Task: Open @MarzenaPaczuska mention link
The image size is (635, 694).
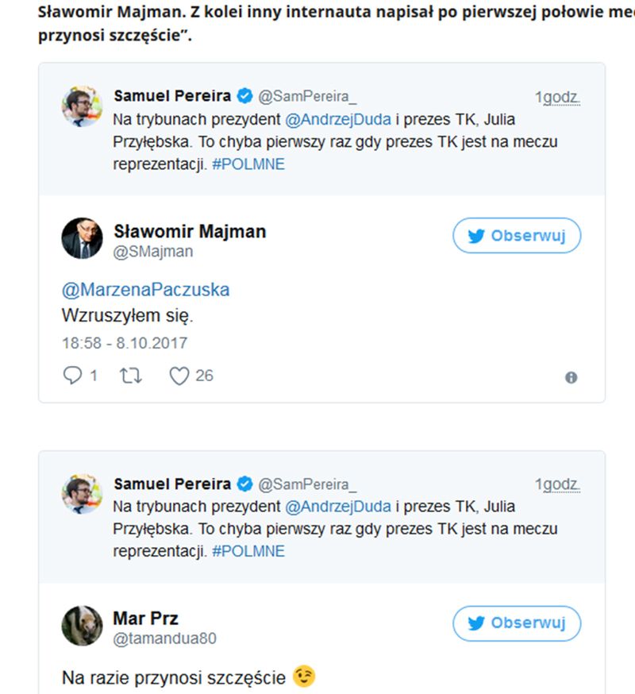Action: point(145,290)
